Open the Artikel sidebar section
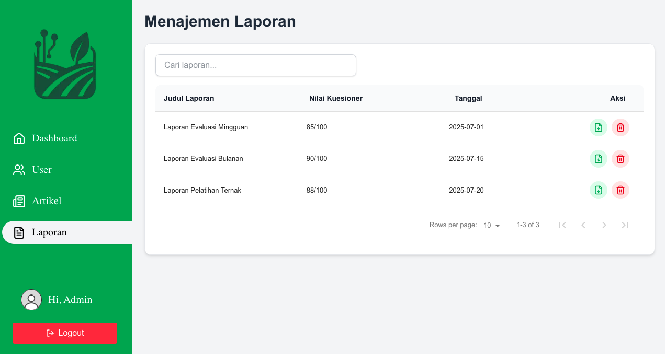This screenshot has width=665, height=354. pos(47,201)
